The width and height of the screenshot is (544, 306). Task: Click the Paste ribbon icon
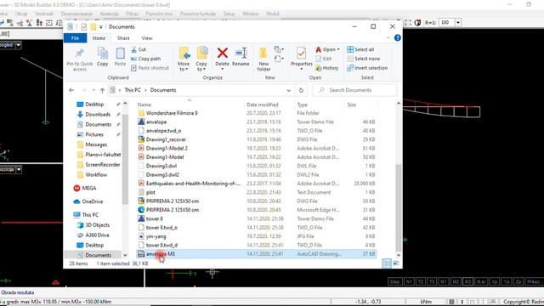tap(120, 54)
